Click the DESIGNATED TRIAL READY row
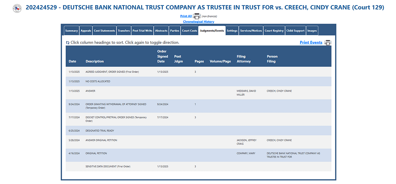This screenshot has width=396, height=184. coord(198,131)
